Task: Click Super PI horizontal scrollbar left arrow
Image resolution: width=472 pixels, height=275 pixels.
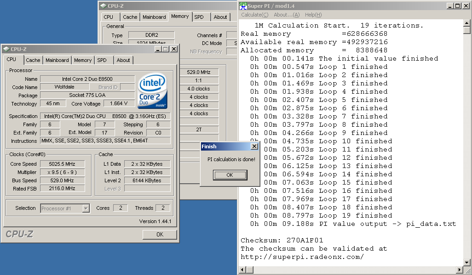Action: coord(242,269)
